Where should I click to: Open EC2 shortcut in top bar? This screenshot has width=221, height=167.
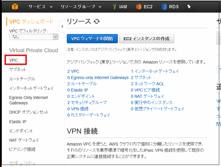pos(144,7)
